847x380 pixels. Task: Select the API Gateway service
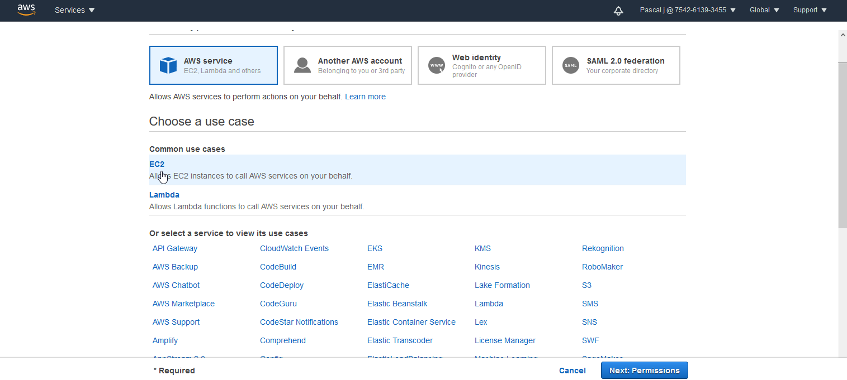click(x=175, y=248)
